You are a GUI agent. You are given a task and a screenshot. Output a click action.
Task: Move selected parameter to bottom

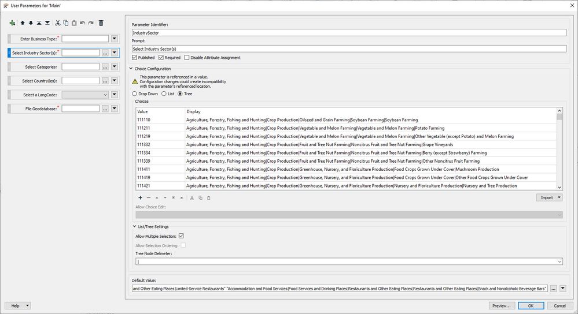click(x=47, y=23)
